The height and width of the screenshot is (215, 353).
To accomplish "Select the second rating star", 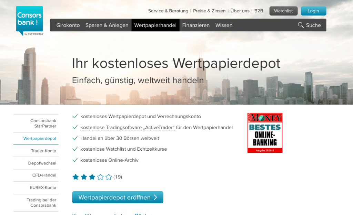I will click(84, 177).
